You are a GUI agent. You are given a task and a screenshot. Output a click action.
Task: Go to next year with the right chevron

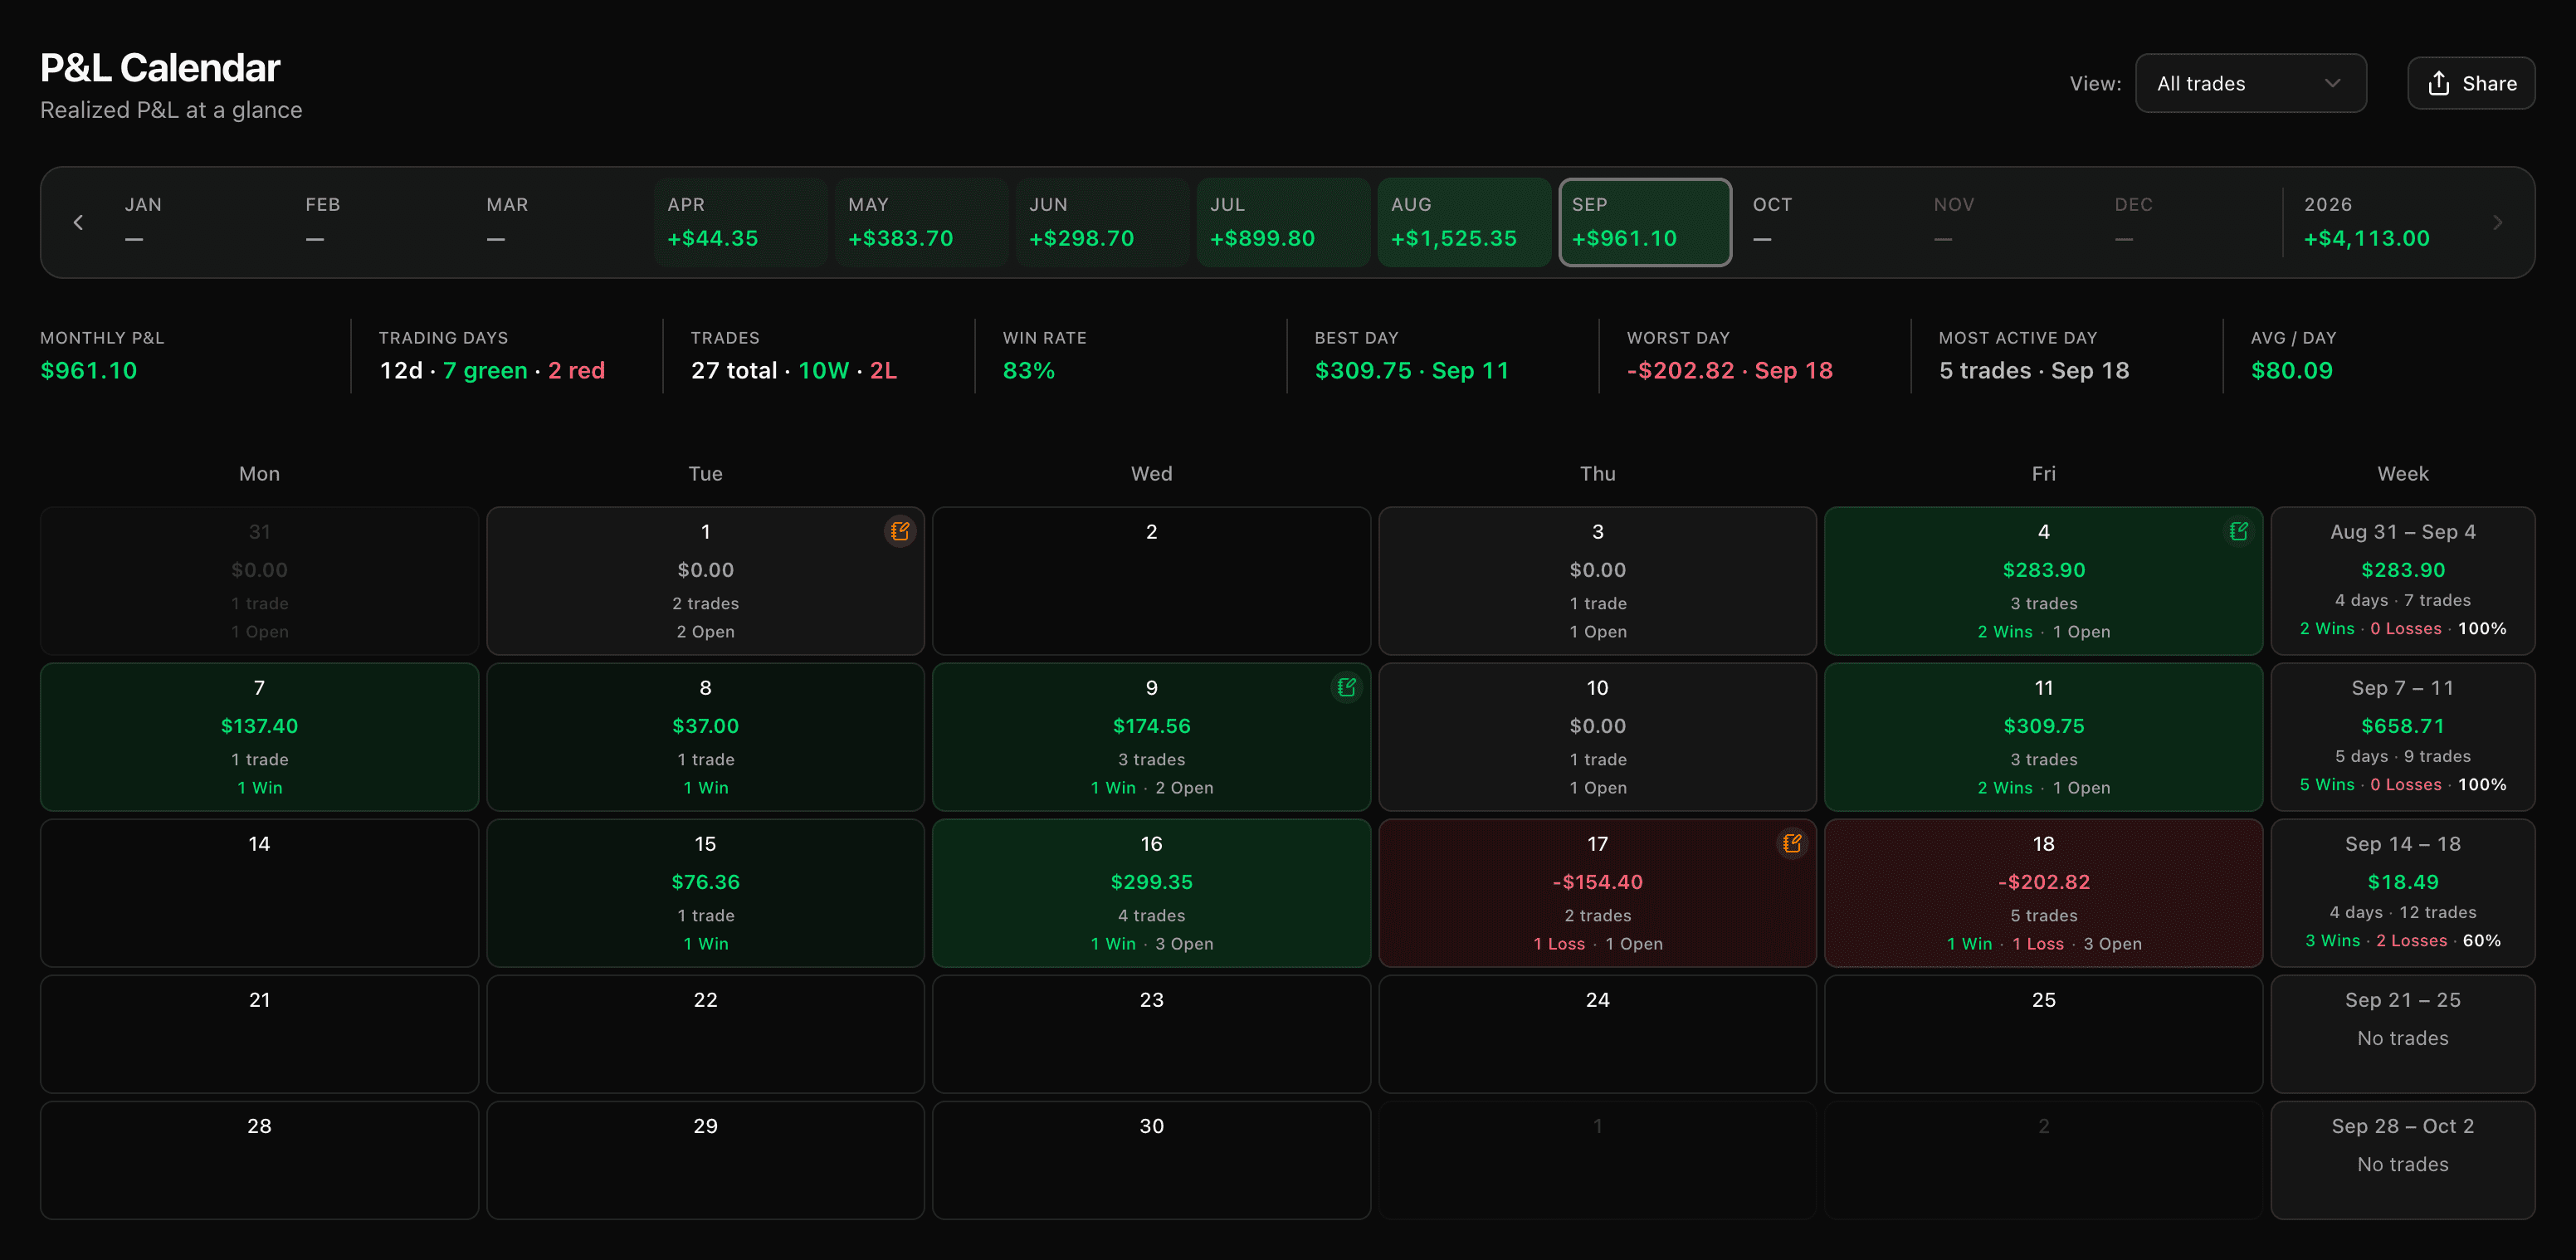click(2497, 222)
